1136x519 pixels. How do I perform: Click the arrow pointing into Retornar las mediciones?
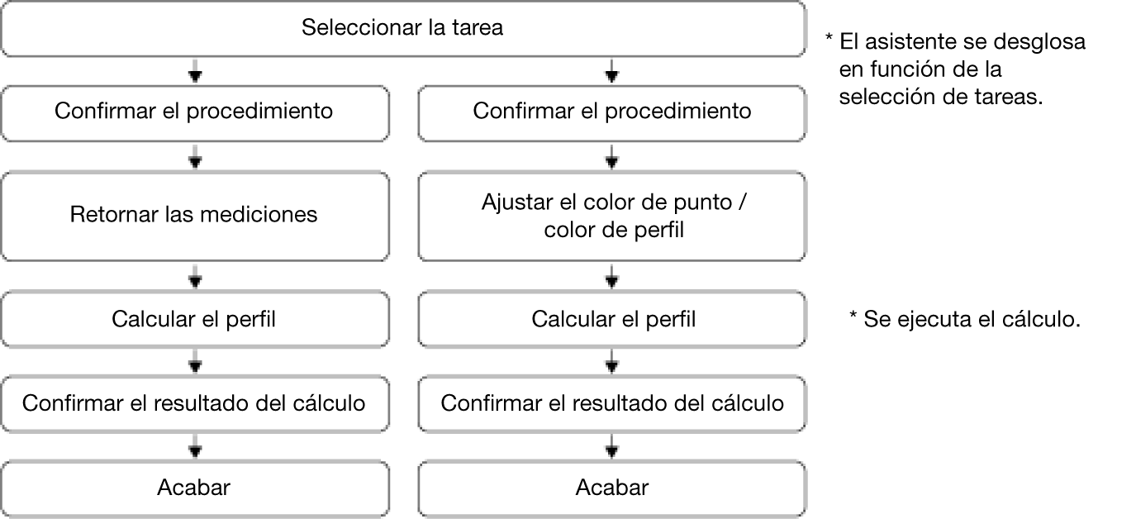click(194, 156)
